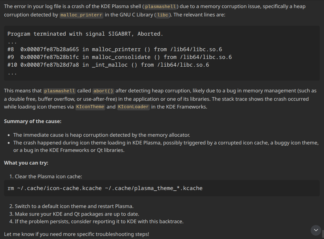Click stack frame #10 _int_malloc line

[x=108, y=65]
